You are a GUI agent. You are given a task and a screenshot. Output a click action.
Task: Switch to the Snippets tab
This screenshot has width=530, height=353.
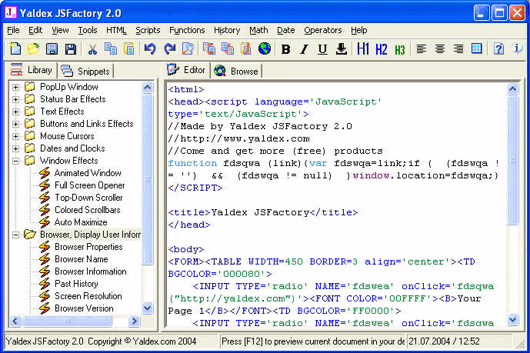85,71
